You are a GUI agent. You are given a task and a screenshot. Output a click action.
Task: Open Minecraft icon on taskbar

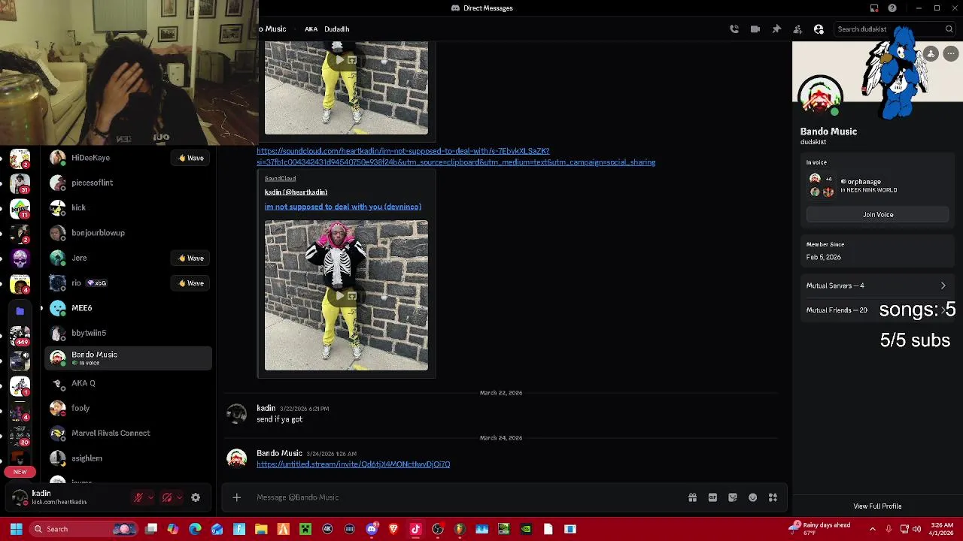pos(305,529)
